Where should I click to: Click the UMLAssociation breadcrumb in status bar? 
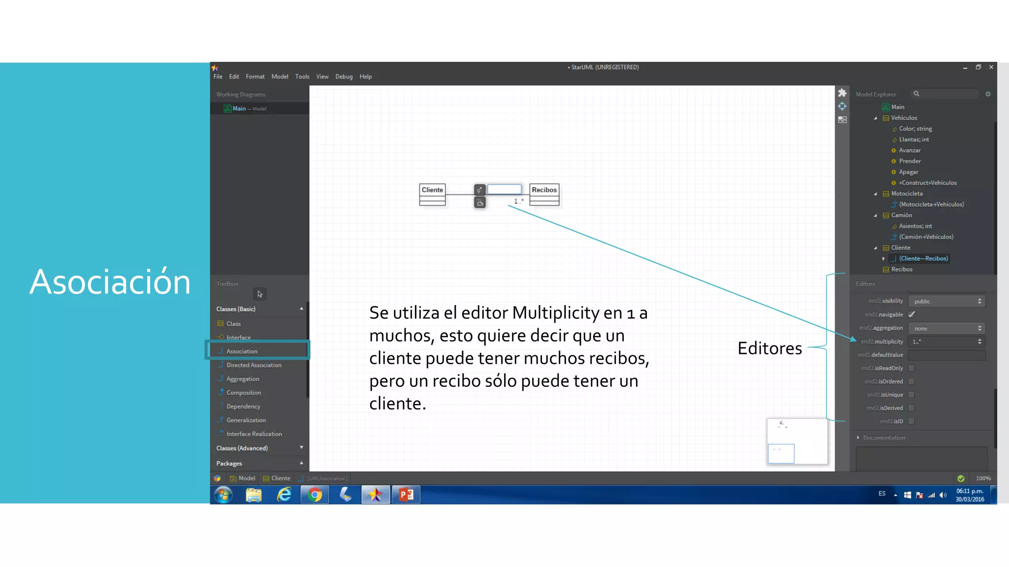pos(323,478)
